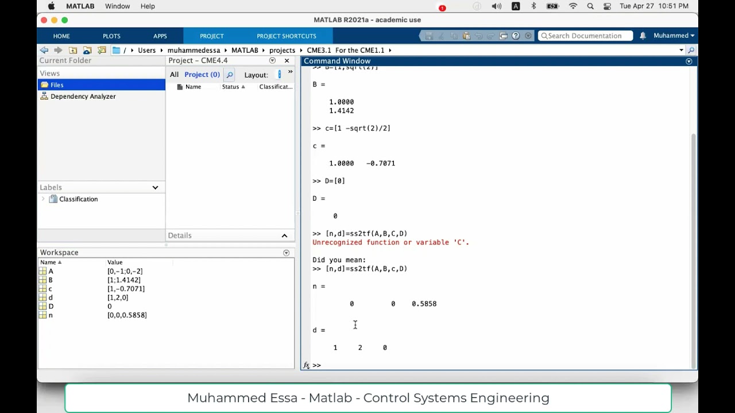735x413 pixels.
Task: Click the address bar search magnifier icon
Action: (x=691, y=50)
